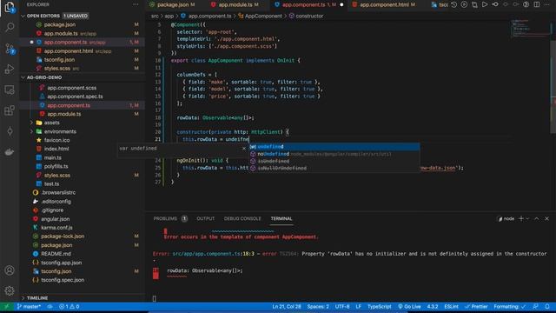The image size is (556, 313).
Task: Click the ESLint status bar item
Action: pyautogui.click(x=452, y=307)
